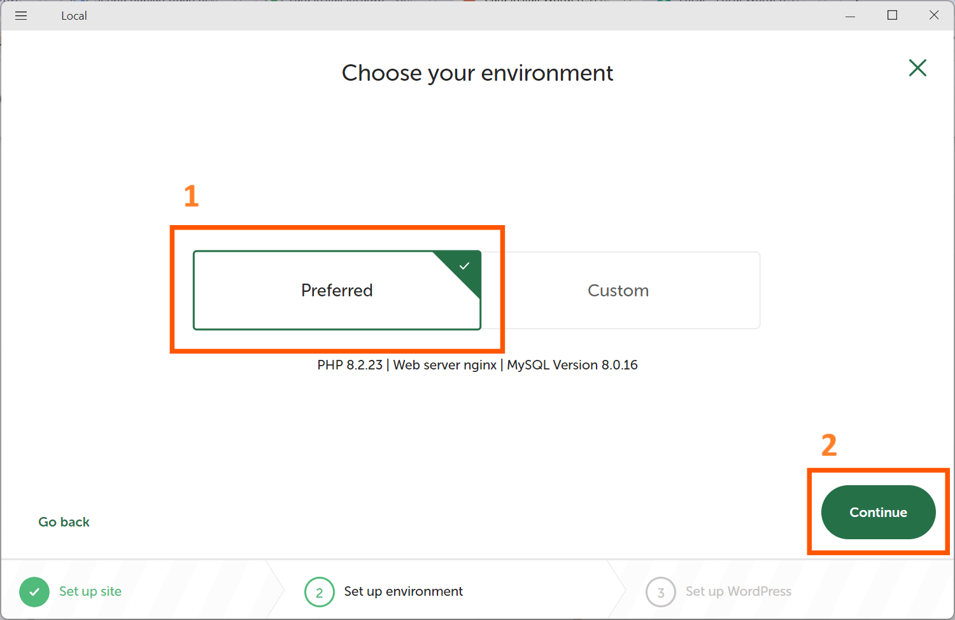
Task: Click the Set up WordPress step
Action: coord(739,591)
